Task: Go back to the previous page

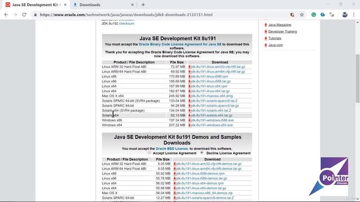Action: (x=6, y=15)
